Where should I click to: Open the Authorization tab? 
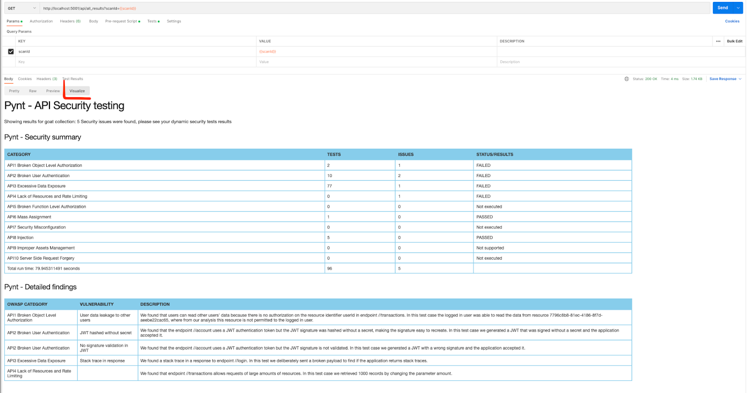point(41,21)
